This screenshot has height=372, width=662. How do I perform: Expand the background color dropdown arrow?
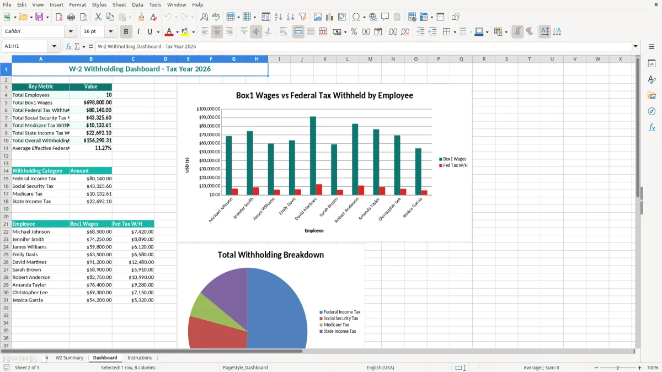tap(193, 33)
